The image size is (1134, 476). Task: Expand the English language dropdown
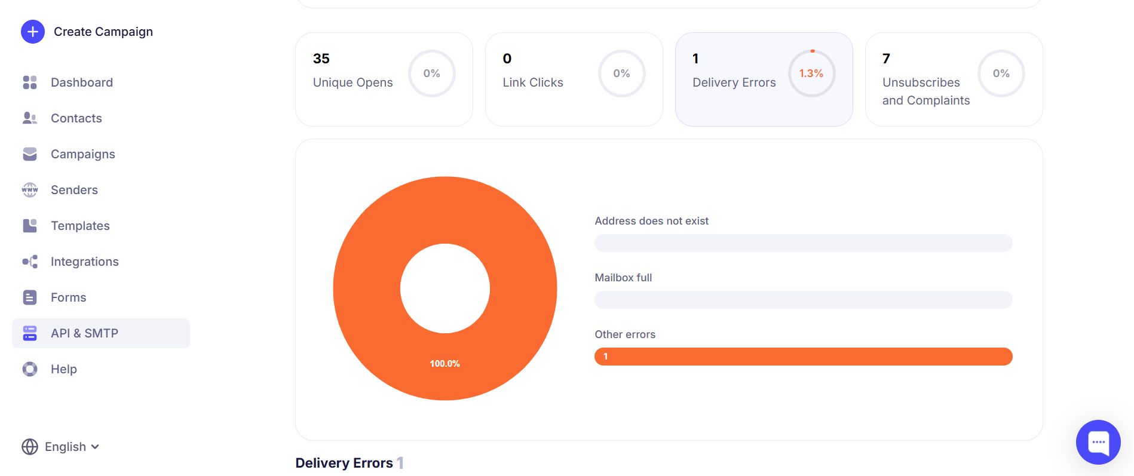point(72,447)
